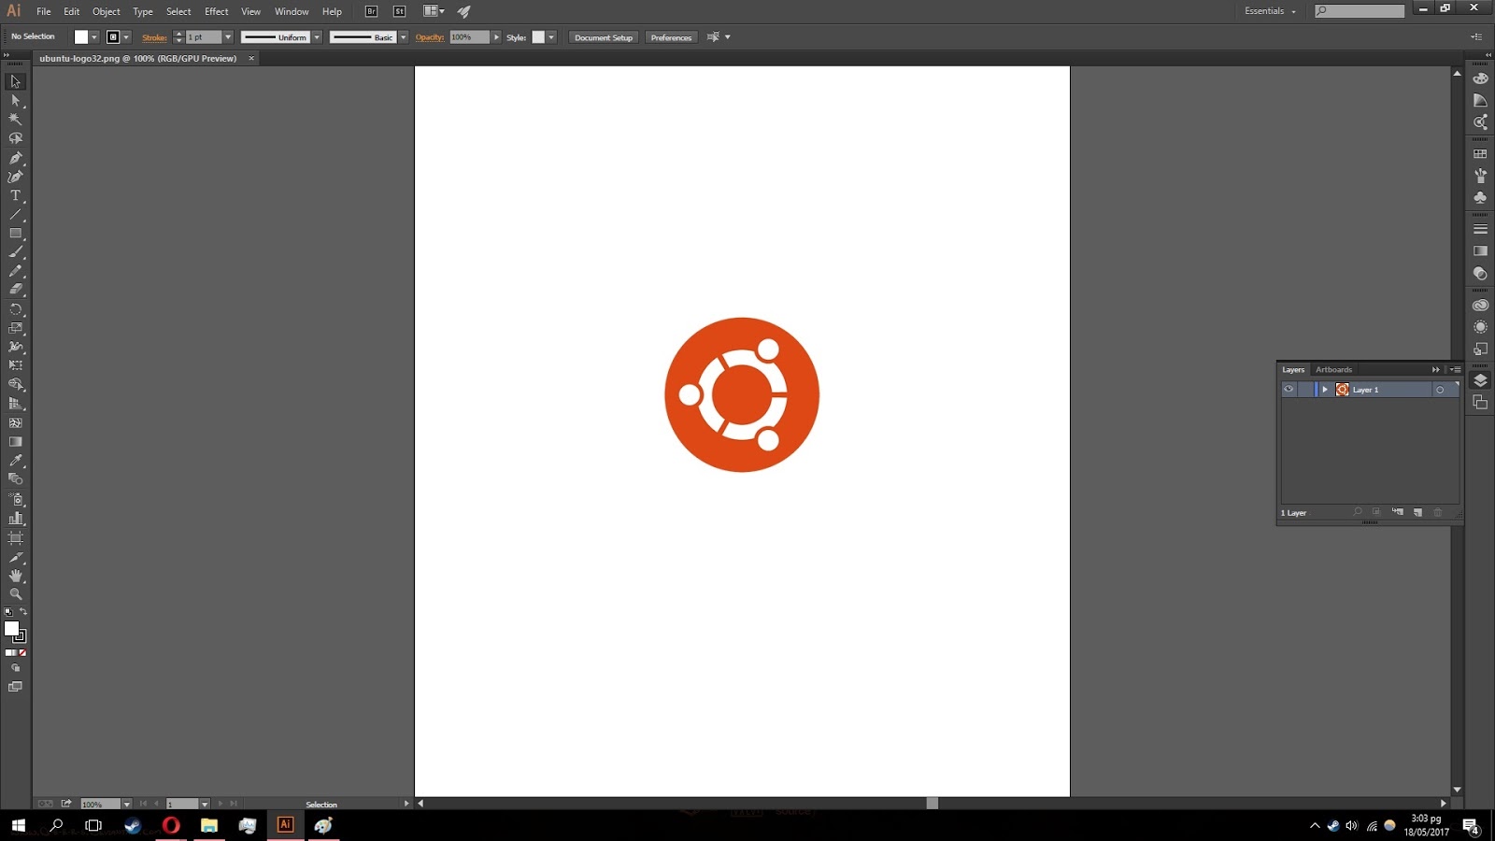Select the Column Graph tool
Image resolution: width=1495 pixels, height=841 pixels.
click(16, 518)
